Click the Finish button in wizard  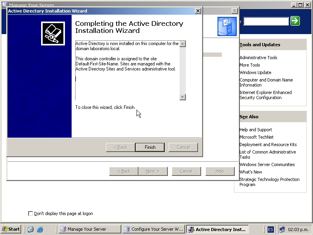click(x=150, y=147)
